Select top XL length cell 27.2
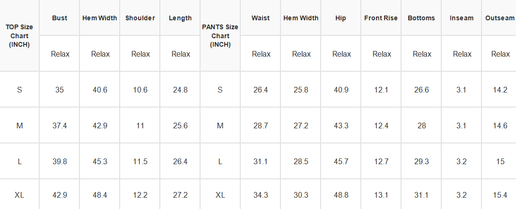This screenshot has height=209, width=516. [x=180, y=195]
